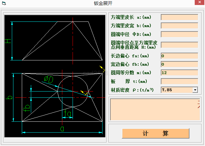Click the green ΦD label in diagram
This screenshot has width=205, height=146.
tap(49, 79)
